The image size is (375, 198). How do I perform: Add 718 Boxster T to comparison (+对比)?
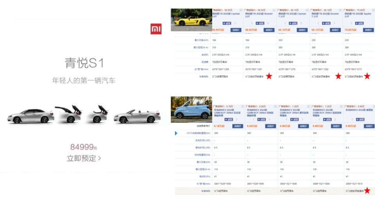click(x=326, y=23)
